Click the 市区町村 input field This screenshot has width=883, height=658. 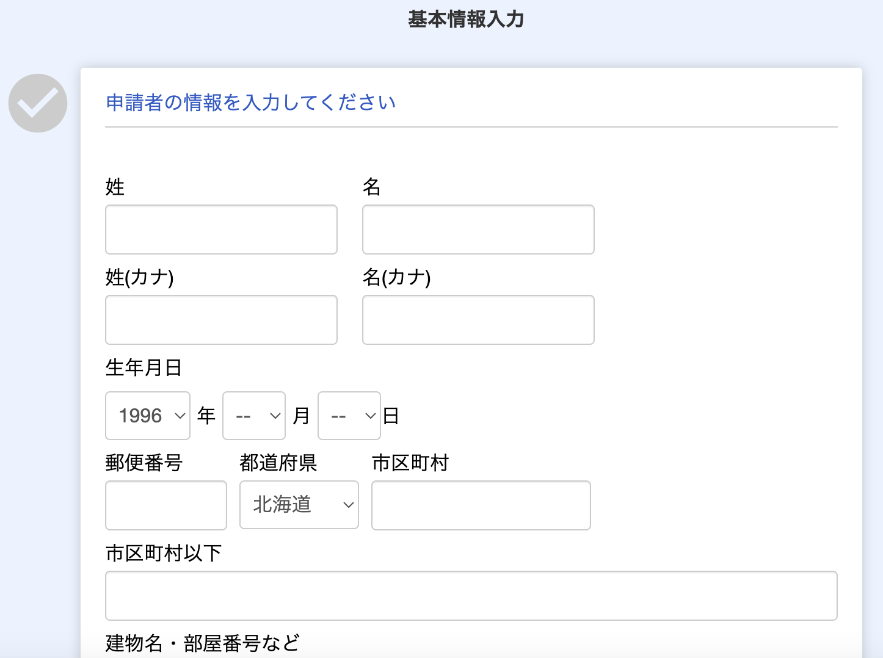pyautogui.click(x=481, y=505)
